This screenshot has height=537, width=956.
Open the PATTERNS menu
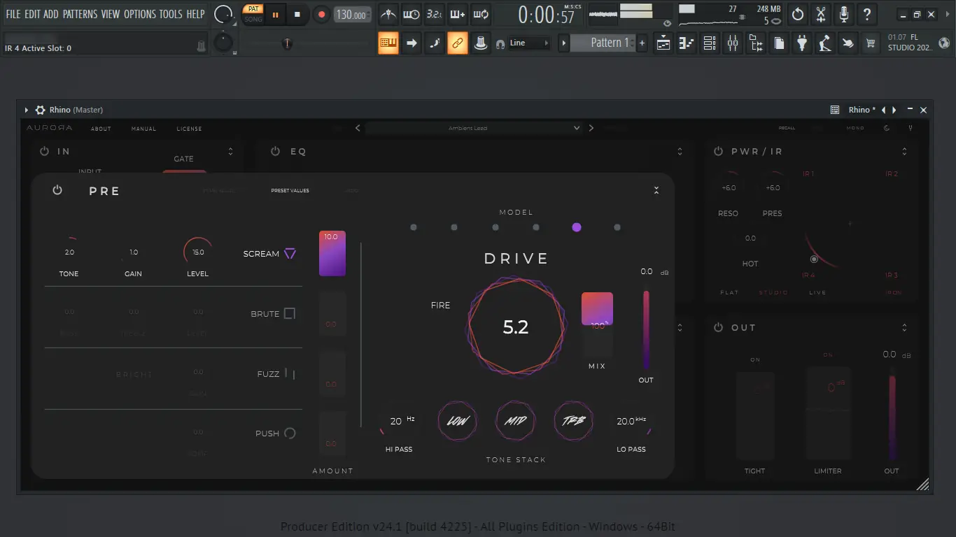(x=80, y=14)
